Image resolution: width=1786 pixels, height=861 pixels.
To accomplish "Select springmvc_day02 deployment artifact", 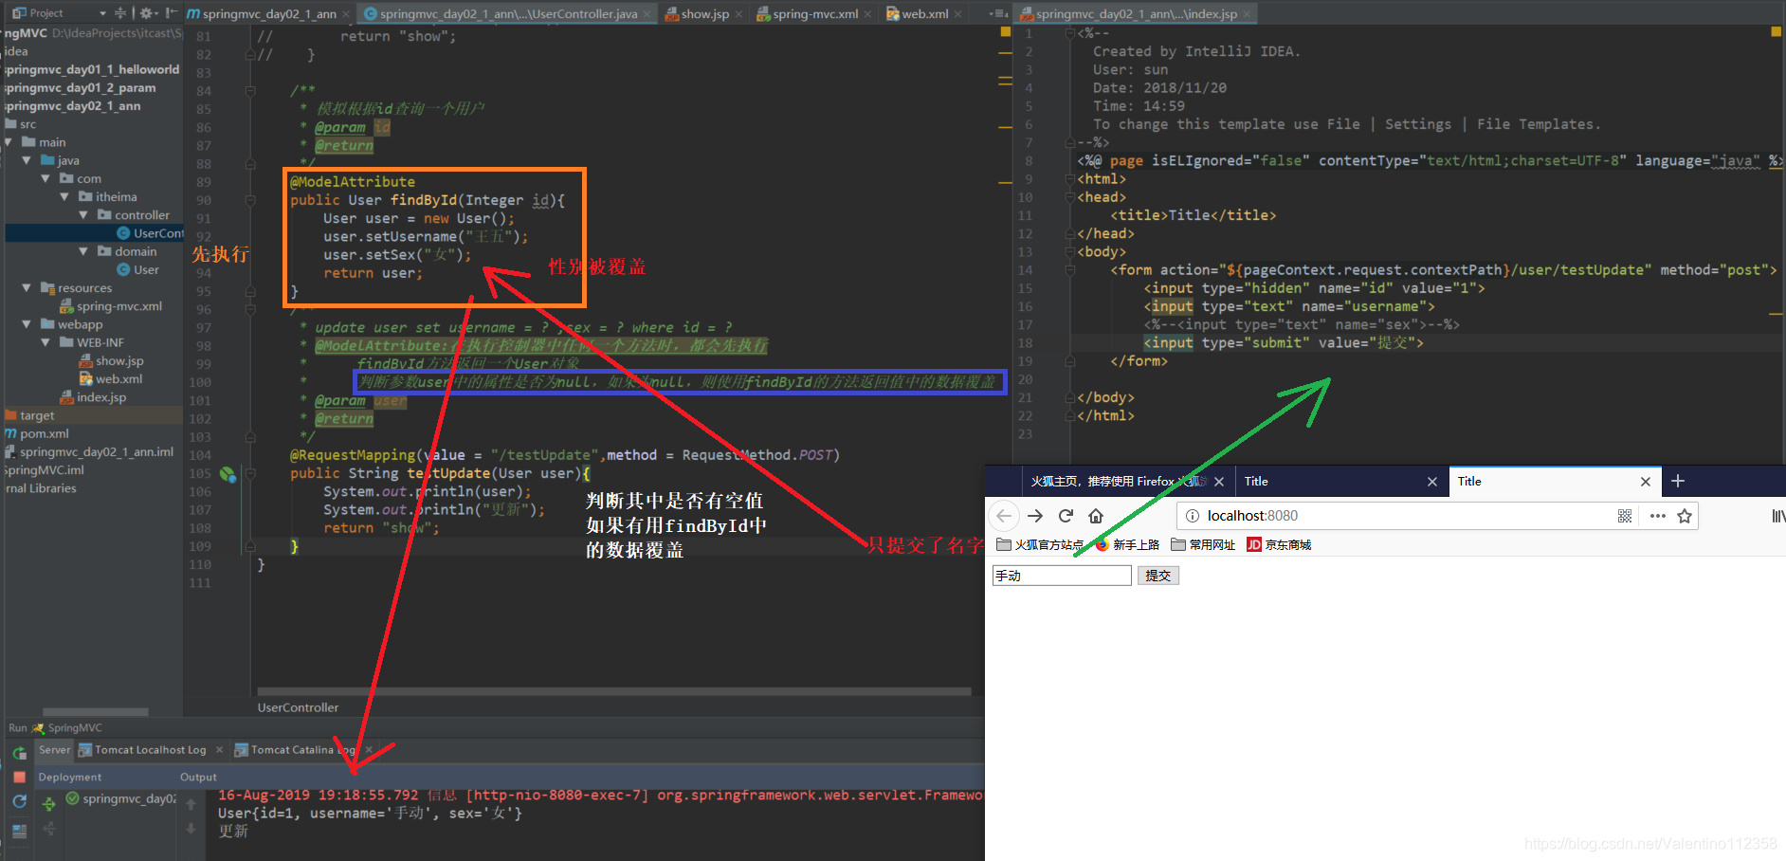I will click(121, 798).
